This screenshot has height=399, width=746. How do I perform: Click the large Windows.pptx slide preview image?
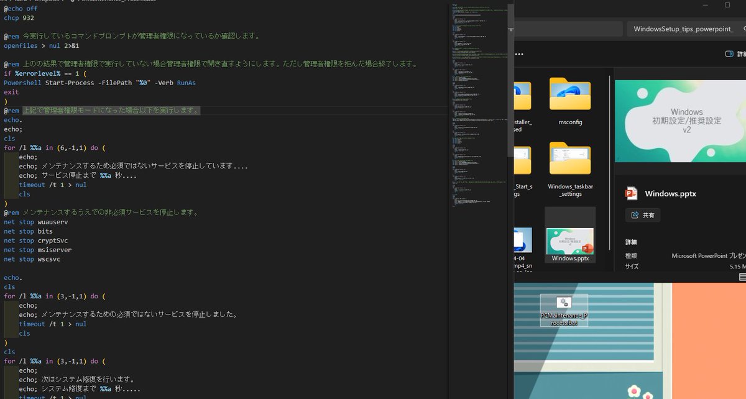tap(680, 121)
